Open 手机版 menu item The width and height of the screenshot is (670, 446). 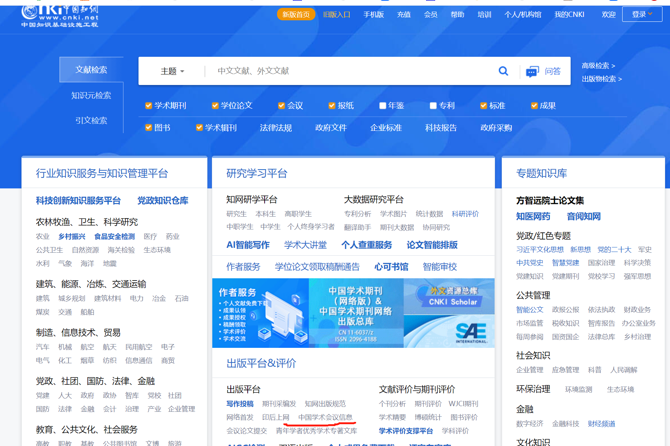pyautogui.click(x=373, y=14)
